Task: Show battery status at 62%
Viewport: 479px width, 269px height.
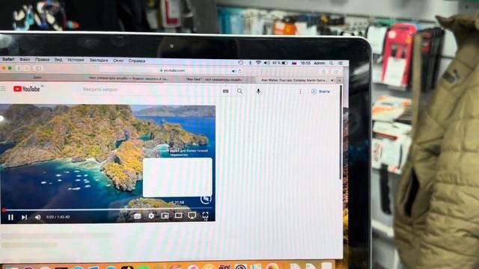Action: point(280,63)
